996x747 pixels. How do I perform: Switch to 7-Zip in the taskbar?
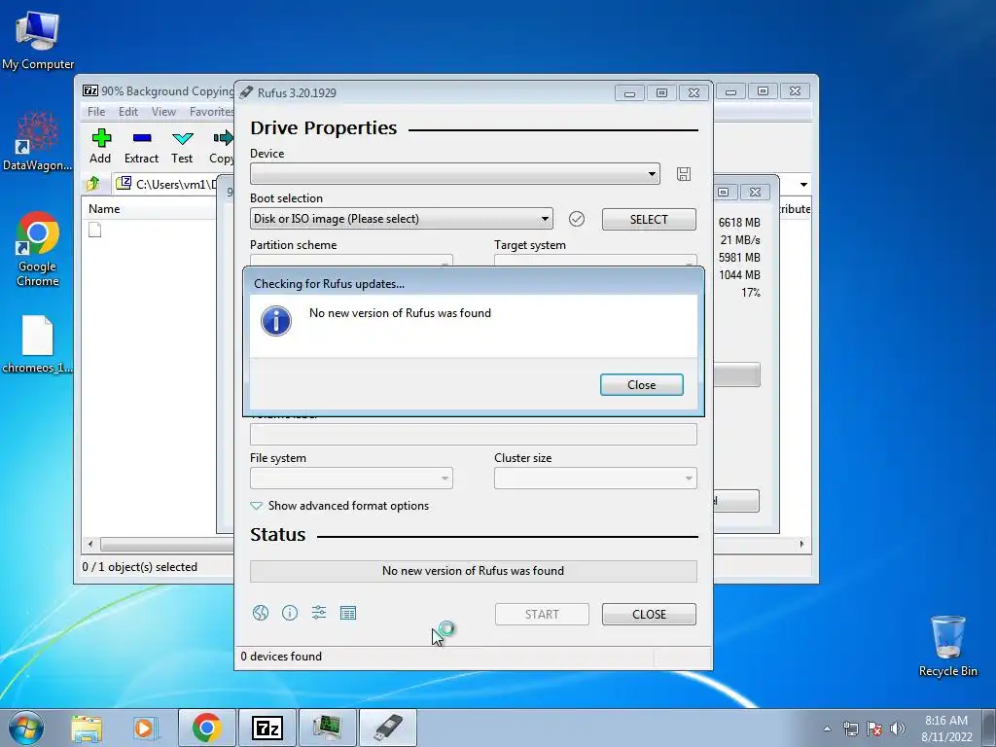(267, 728)
